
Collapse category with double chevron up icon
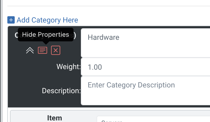tap(30, 50)
